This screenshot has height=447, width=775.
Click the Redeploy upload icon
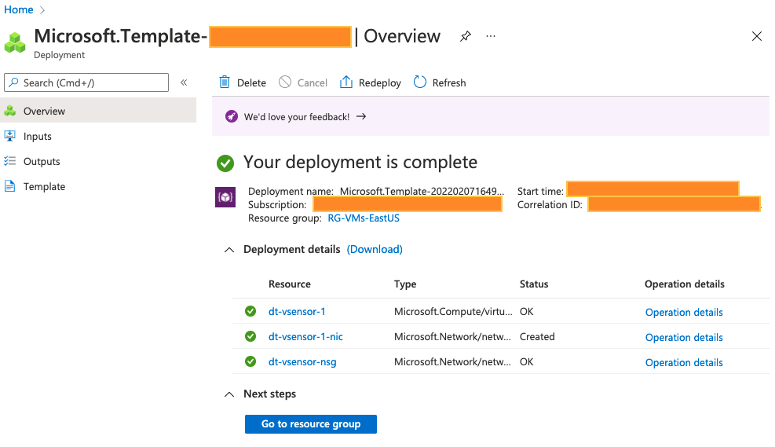click(346, 82)
